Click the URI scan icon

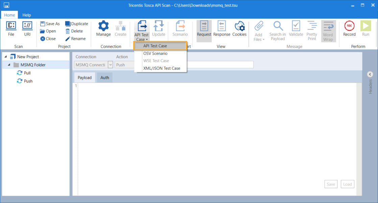pos(27,26)
